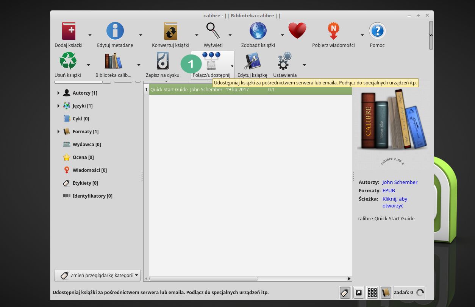Open dropdown arrow next to Usuń książki
Screen dimensions: 475x307
point(88,65)
